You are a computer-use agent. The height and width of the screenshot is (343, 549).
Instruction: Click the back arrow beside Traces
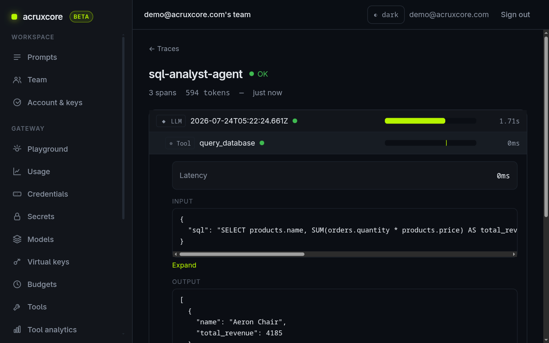(x=152, y=49)
